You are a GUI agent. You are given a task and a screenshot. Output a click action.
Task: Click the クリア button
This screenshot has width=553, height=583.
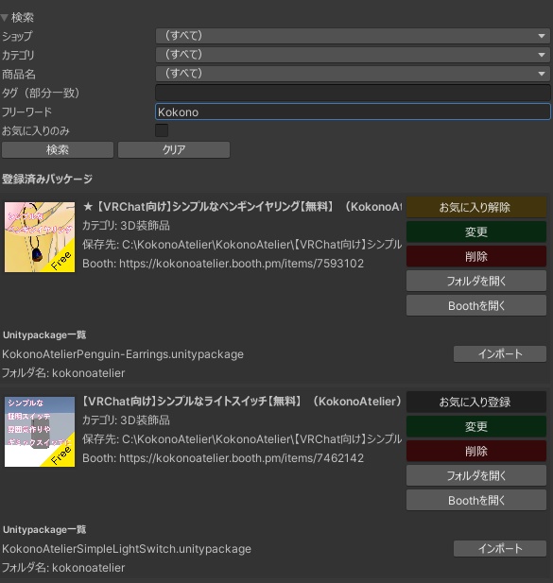[174, 150]
